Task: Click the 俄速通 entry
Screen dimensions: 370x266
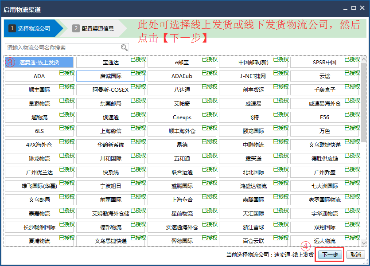Action: (110, 117)
